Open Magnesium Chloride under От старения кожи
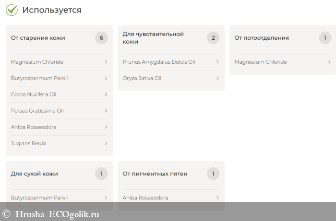336x221 pixels. 37,62
